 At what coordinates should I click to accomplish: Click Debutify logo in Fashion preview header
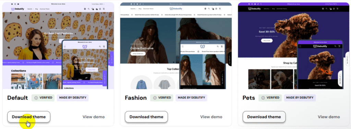[176, 9]
